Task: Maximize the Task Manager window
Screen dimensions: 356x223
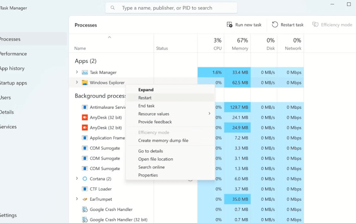Action: 349,4
